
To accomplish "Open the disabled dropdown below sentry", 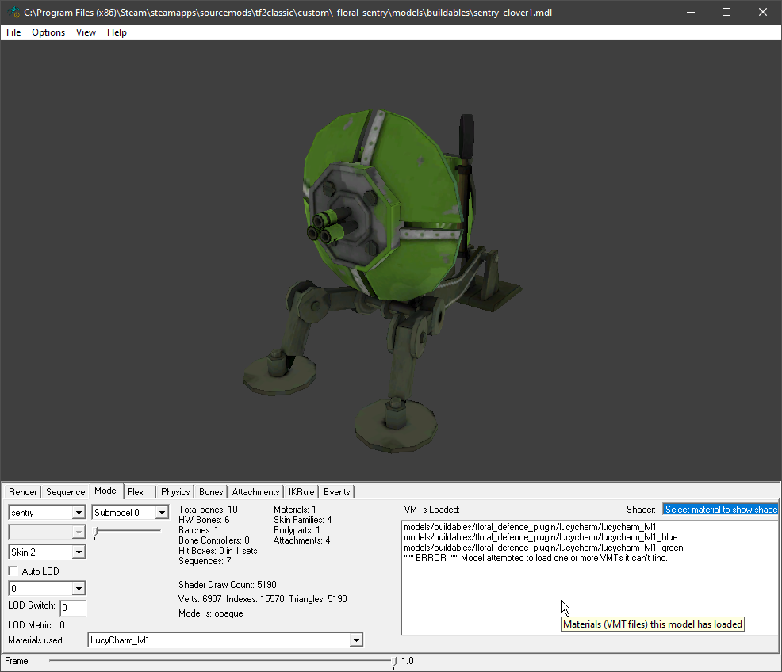I will click(47, 532).
